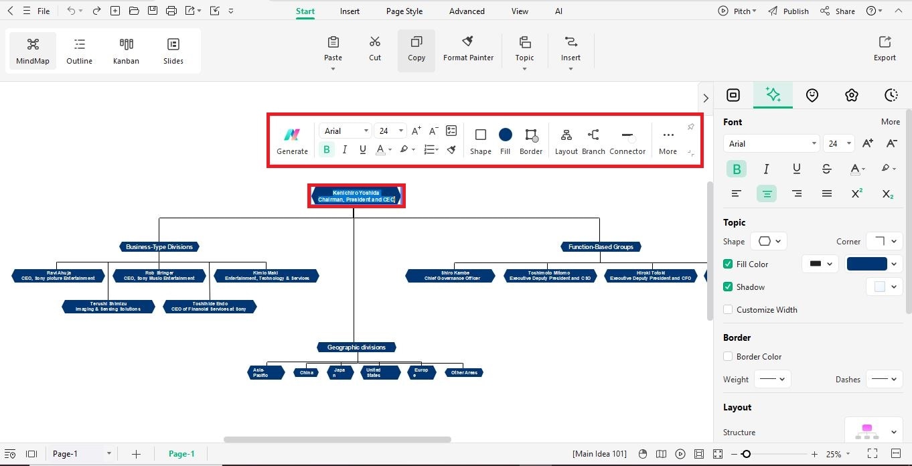This screenshot has height=466, width=912.
Task: Select the Geographic divisions node
Action: (356, 347)
